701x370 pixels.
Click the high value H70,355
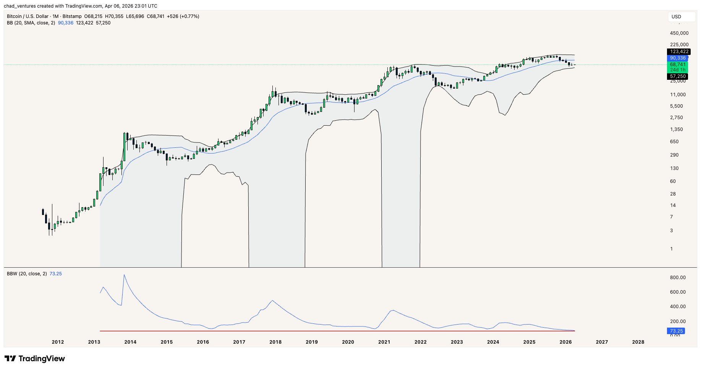[x=114, y=16]
